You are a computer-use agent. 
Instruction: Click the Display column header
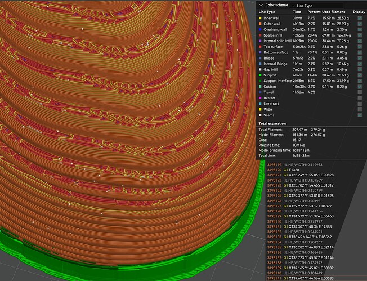(359, 12)
